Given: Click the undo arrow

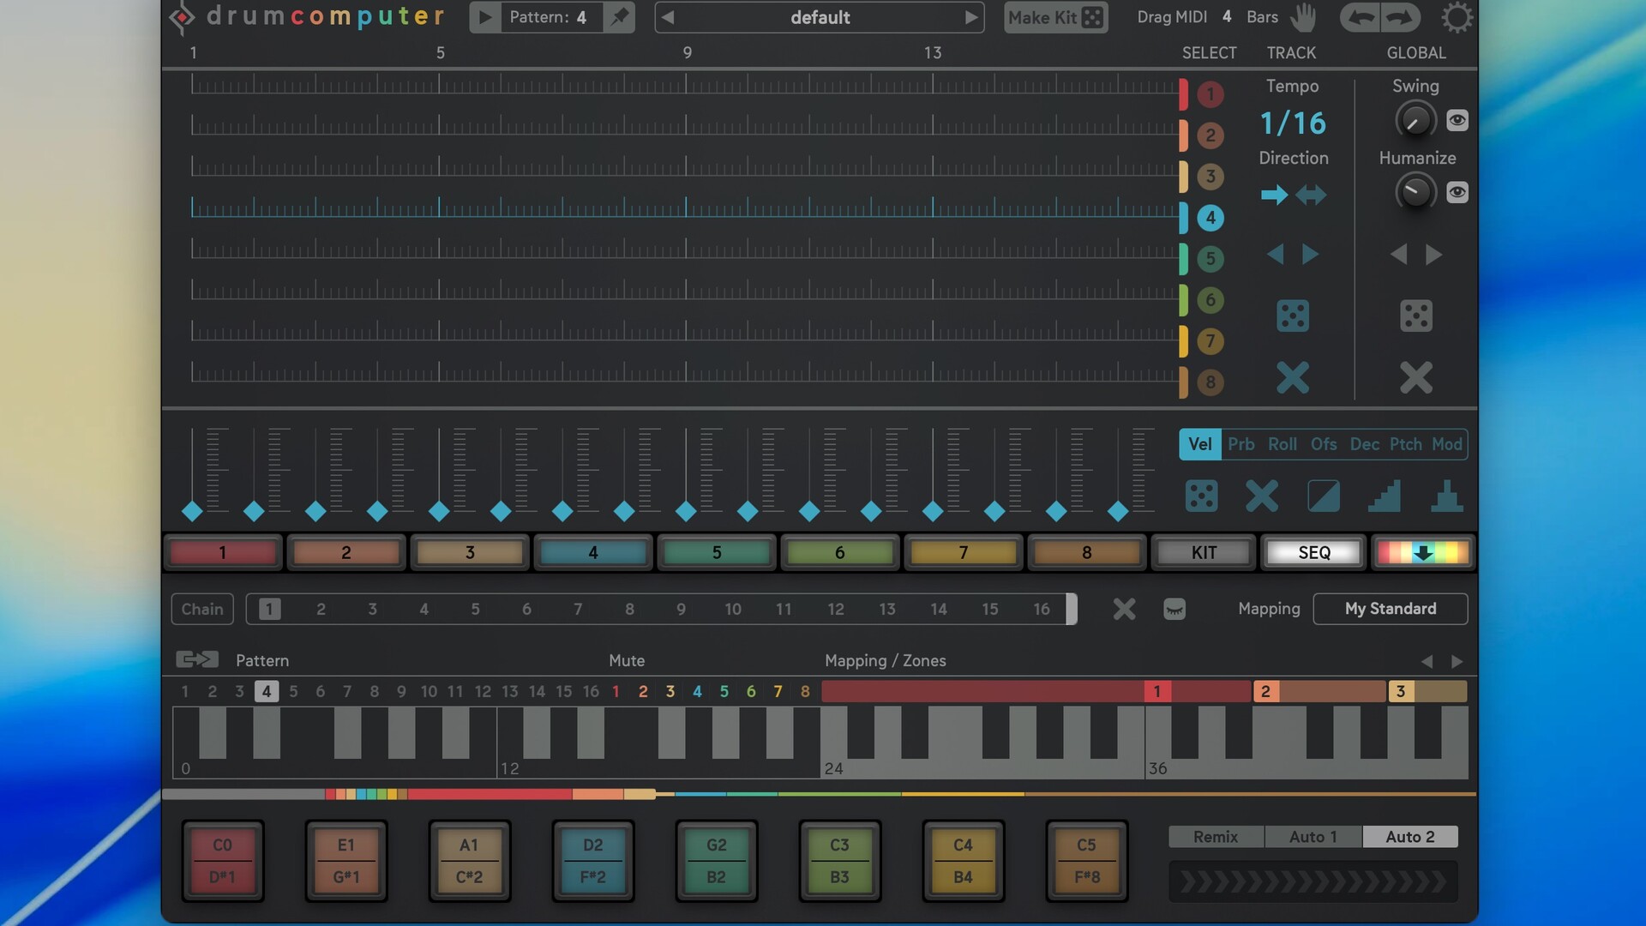Looking at the screenshot, I should (x=1361, y=17).
